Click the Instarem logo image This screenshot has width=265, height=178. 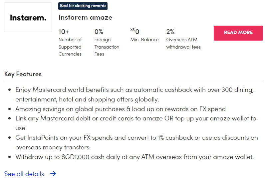pyautogui.click(x=28, y=17)
